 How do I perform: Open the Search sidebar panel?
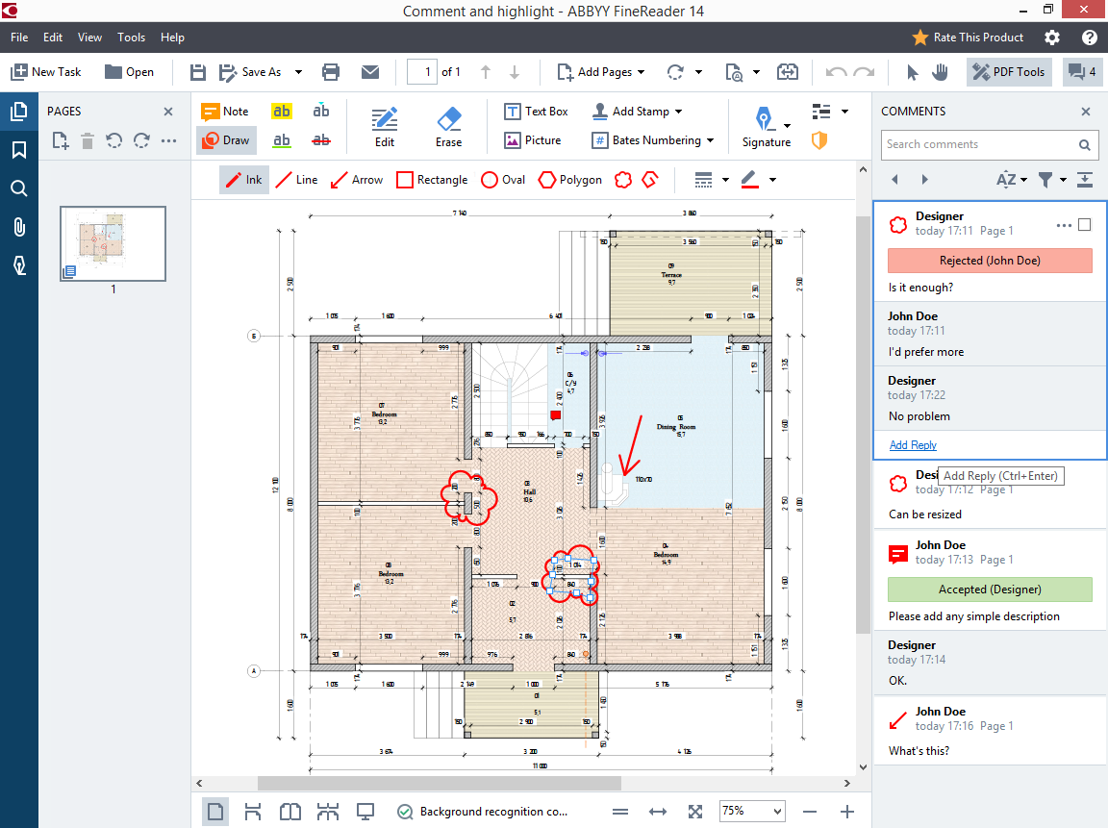click(19, 188)
